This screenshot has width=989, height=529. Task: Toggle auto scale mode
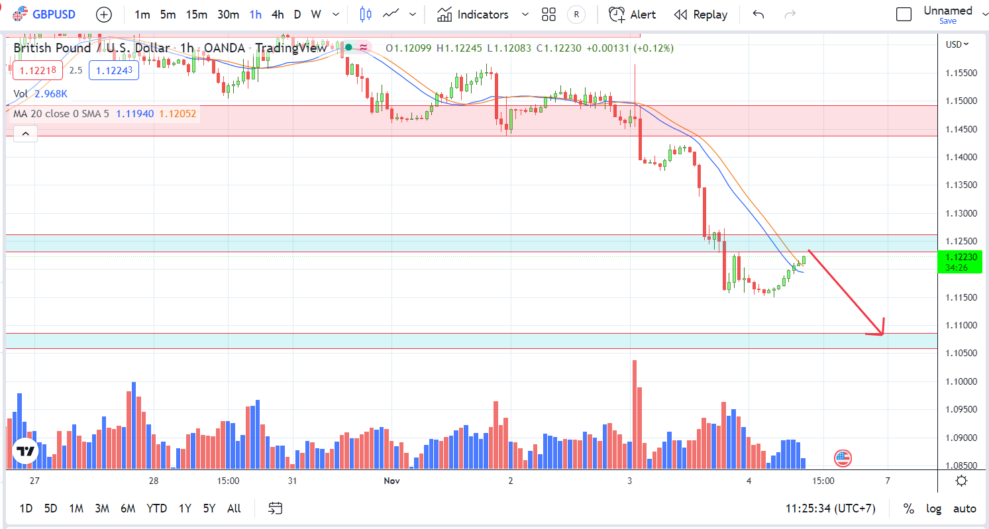(x=964, y=508)
